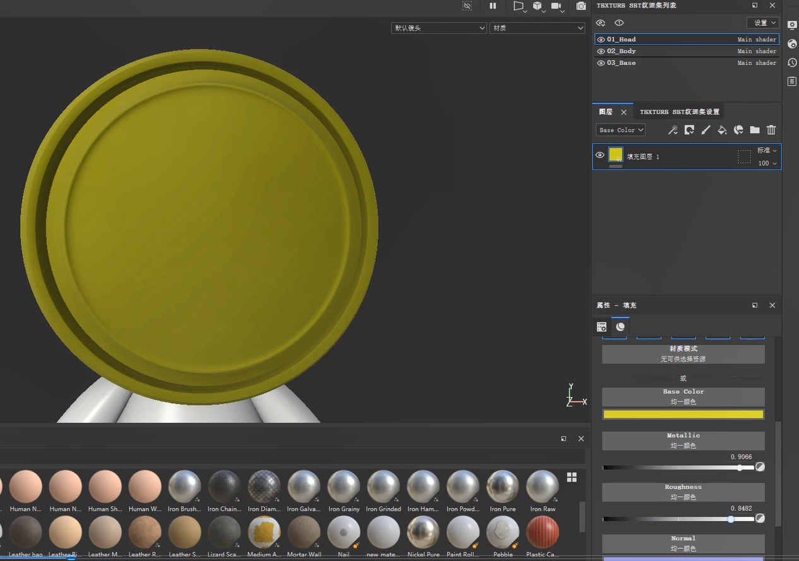This screenshot has height=561, width=799.
Task: Hide the 02_Body texture set
Action: pos(601,51)
